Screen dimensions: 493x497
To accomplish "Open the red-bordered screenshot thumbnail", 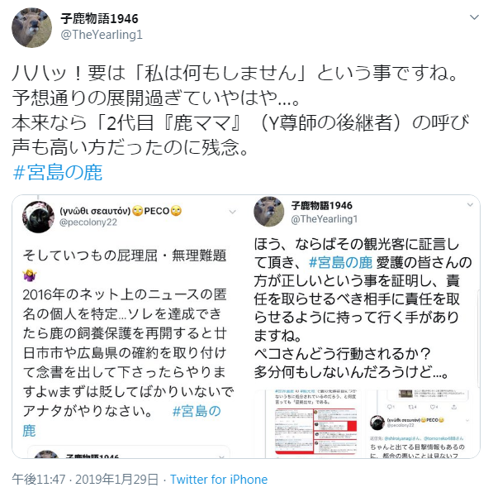I will [x=316, y=432].
